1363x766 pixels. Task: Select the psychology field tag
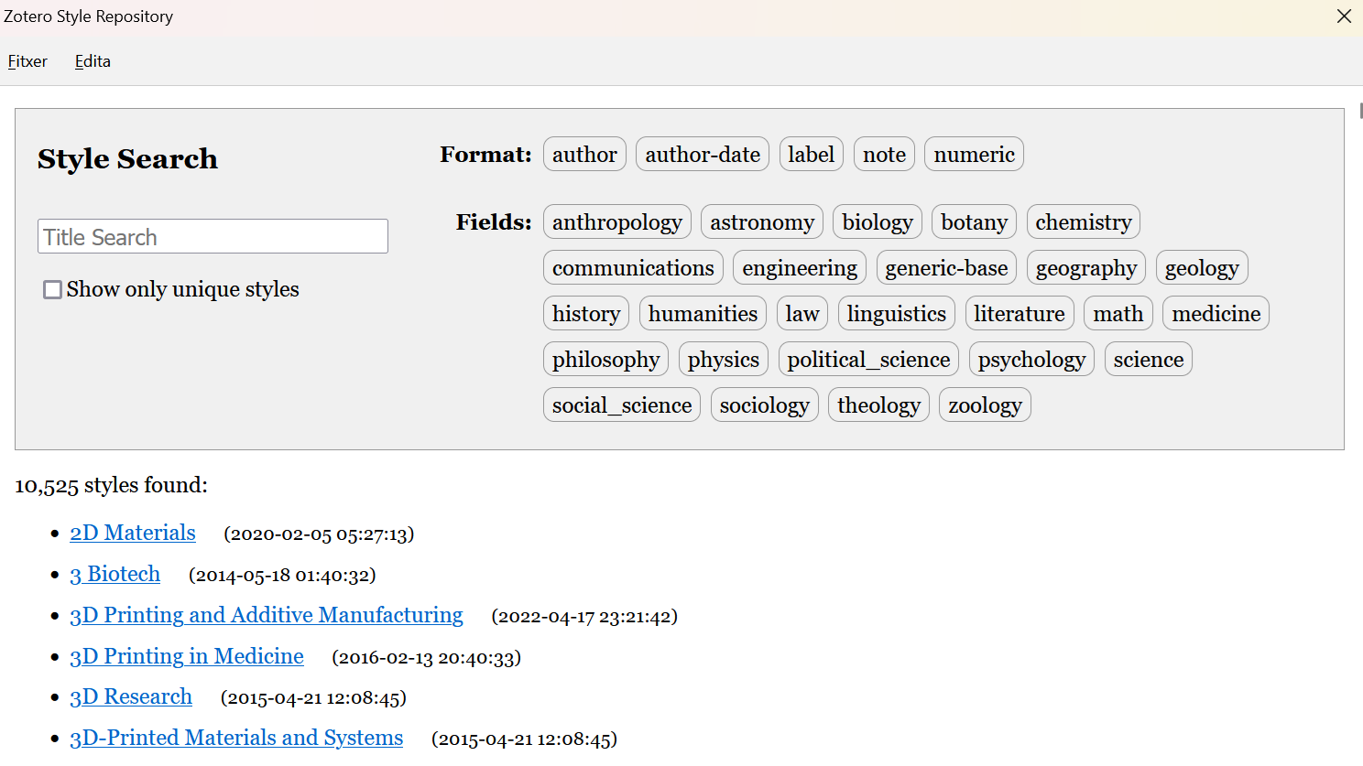[1031, 360]
